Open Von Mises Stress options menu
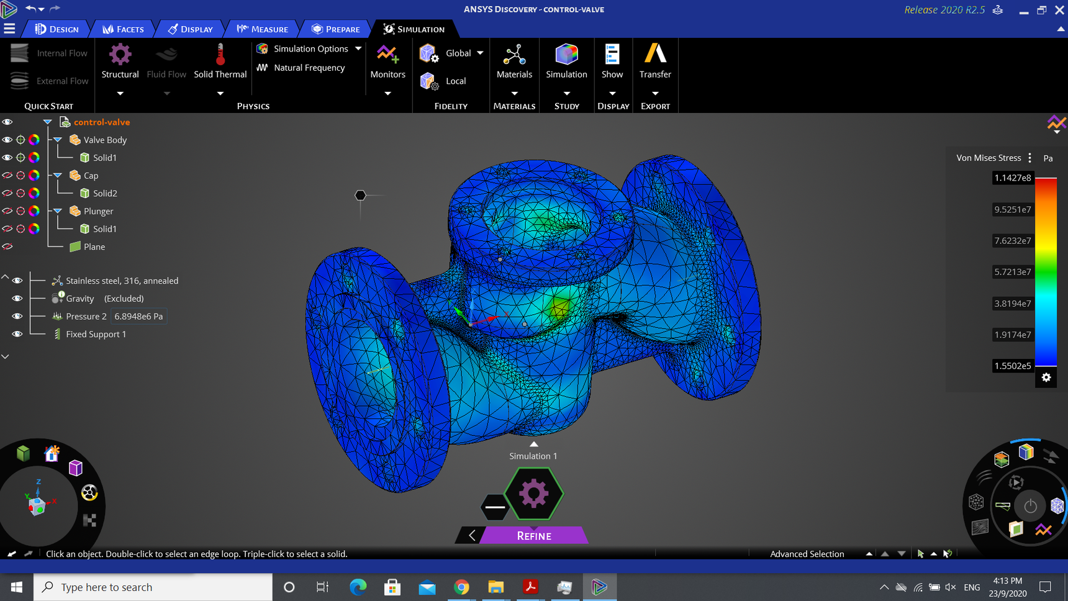The width and height of the screenshot is (1068, 601). (1030, 158)
